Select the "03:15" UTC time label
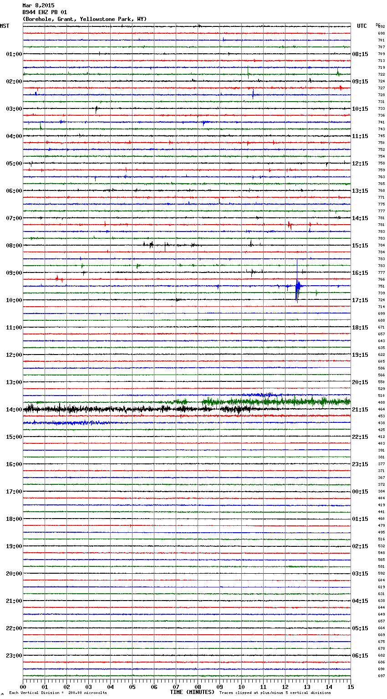The height and width of the screenshot is (699, 387). (360, 574)
